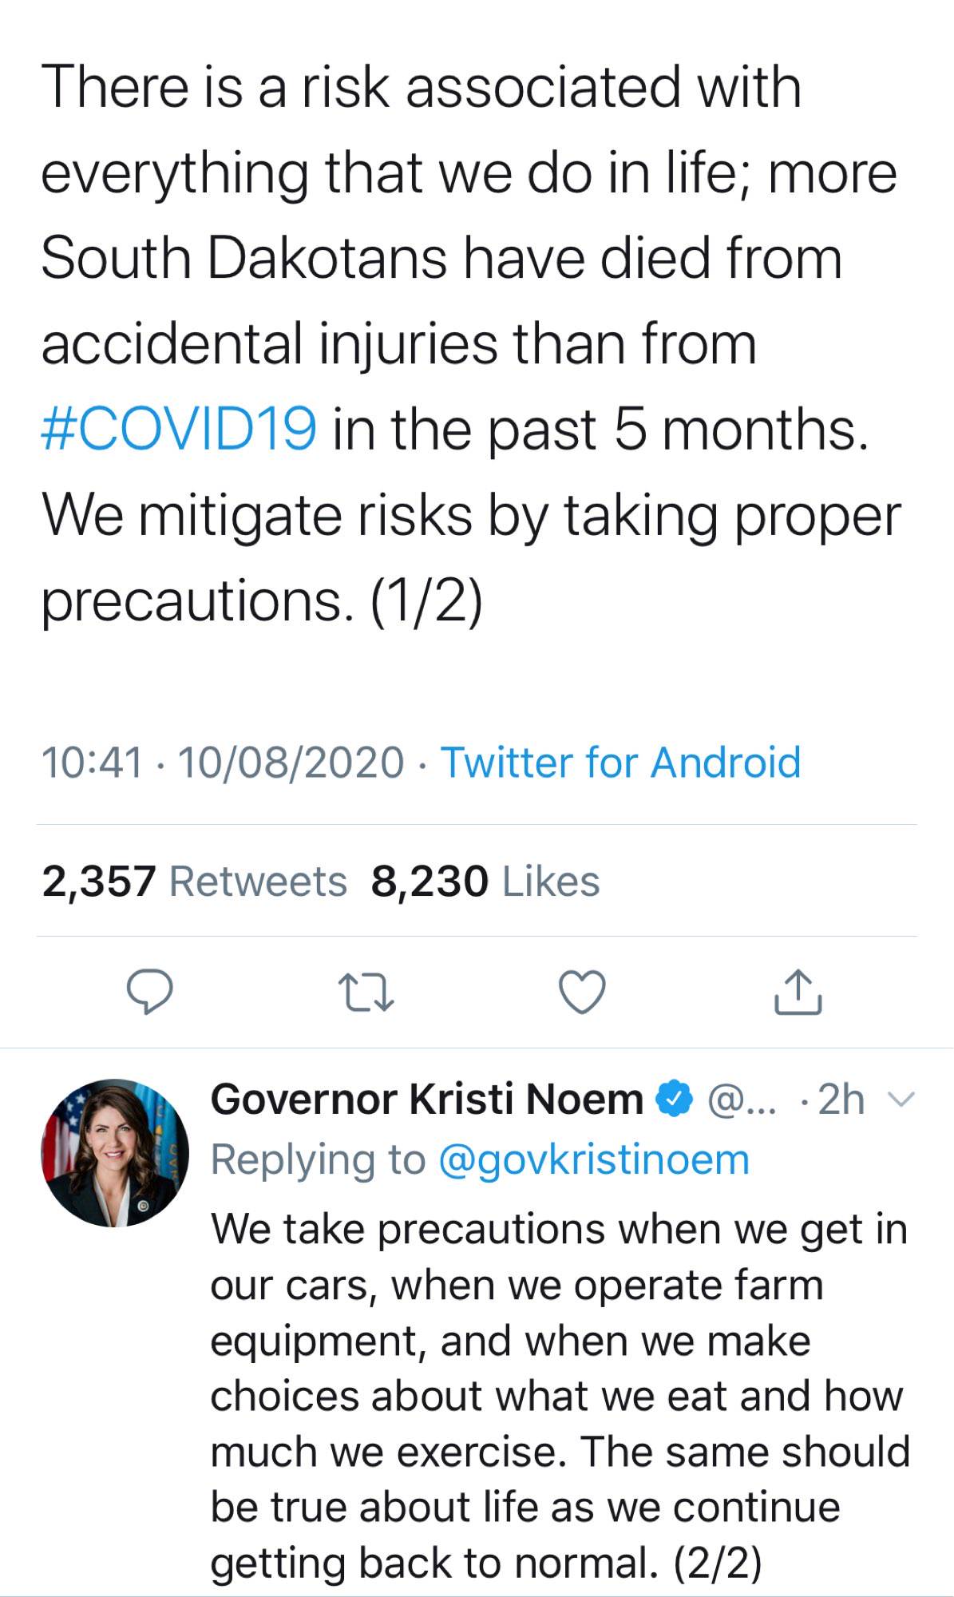The image size is (954, 1597).
Task: Open the #COVID19 hashtag
Action: coord(178,429)
